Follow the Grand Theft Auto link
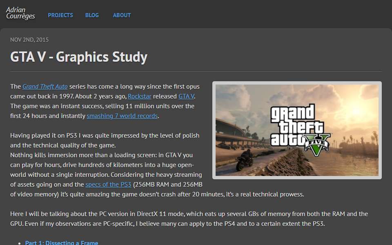 tap(45, 87)
